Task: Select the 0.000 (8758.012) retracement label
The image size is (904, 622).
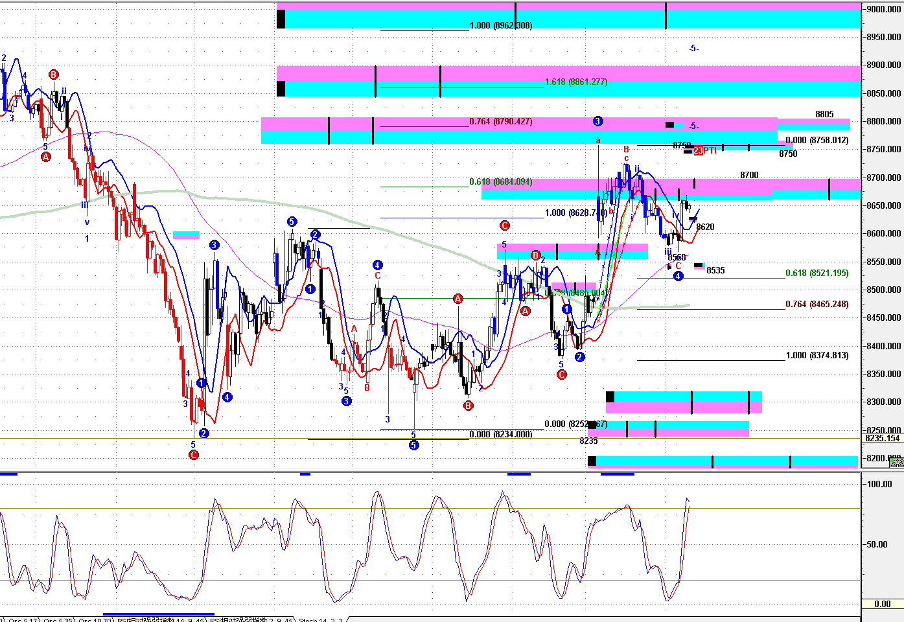Action: pyautogui.click(x=817, y=141)
